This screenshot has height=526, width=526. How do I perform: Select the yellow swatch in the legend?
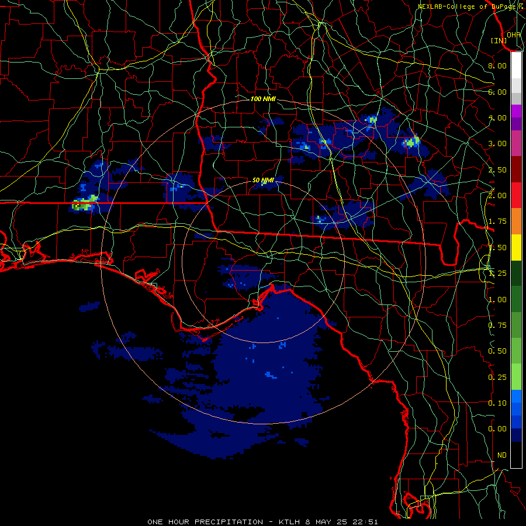516,248
